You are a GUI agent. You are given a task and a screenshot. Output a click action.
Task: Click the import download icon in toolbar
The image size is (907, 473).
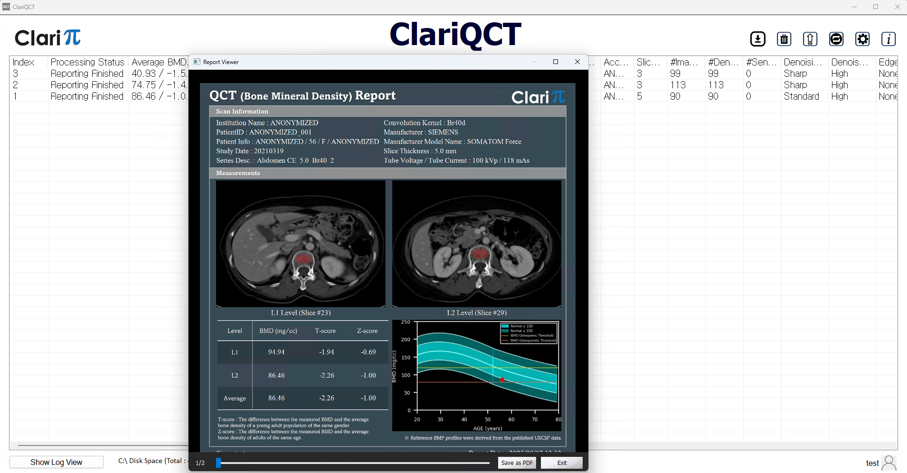pos(757,39)
